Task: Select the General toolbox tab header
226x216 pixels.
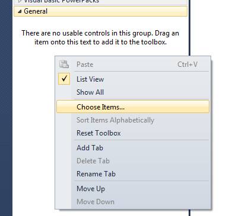Action: [x=100, y=11]
